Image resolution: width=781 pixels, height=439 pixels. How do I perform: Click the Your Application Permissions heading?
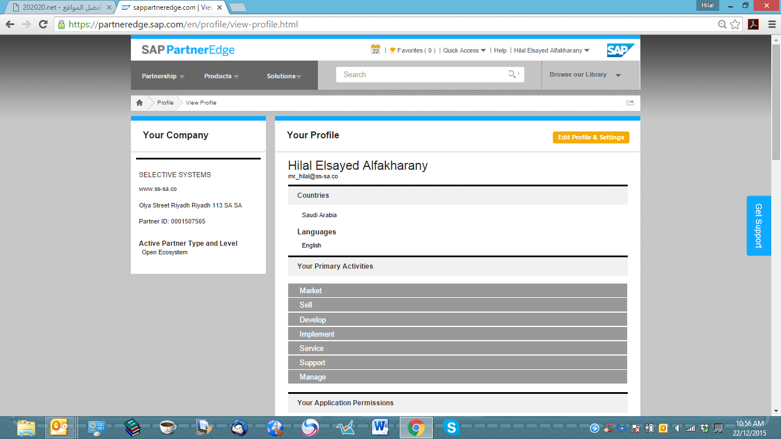tap(345, 403)
